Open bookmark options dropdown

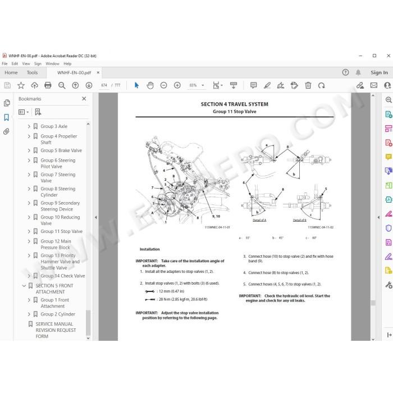click(x=24, y=112)
